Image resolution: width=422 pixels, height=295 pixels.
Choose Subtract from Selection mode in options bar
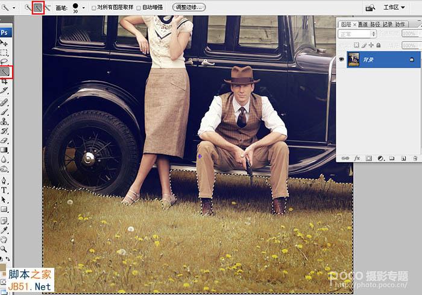48,8
